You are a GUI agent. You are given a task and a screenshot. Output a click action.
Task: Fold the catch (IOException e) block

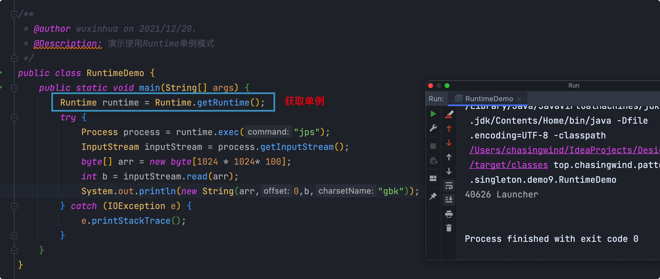[14, 206]
